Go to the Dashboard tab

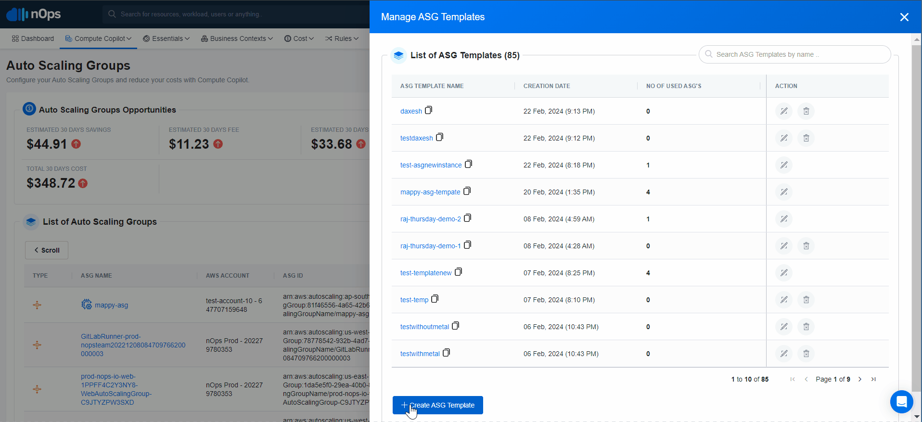click(33, 38)
